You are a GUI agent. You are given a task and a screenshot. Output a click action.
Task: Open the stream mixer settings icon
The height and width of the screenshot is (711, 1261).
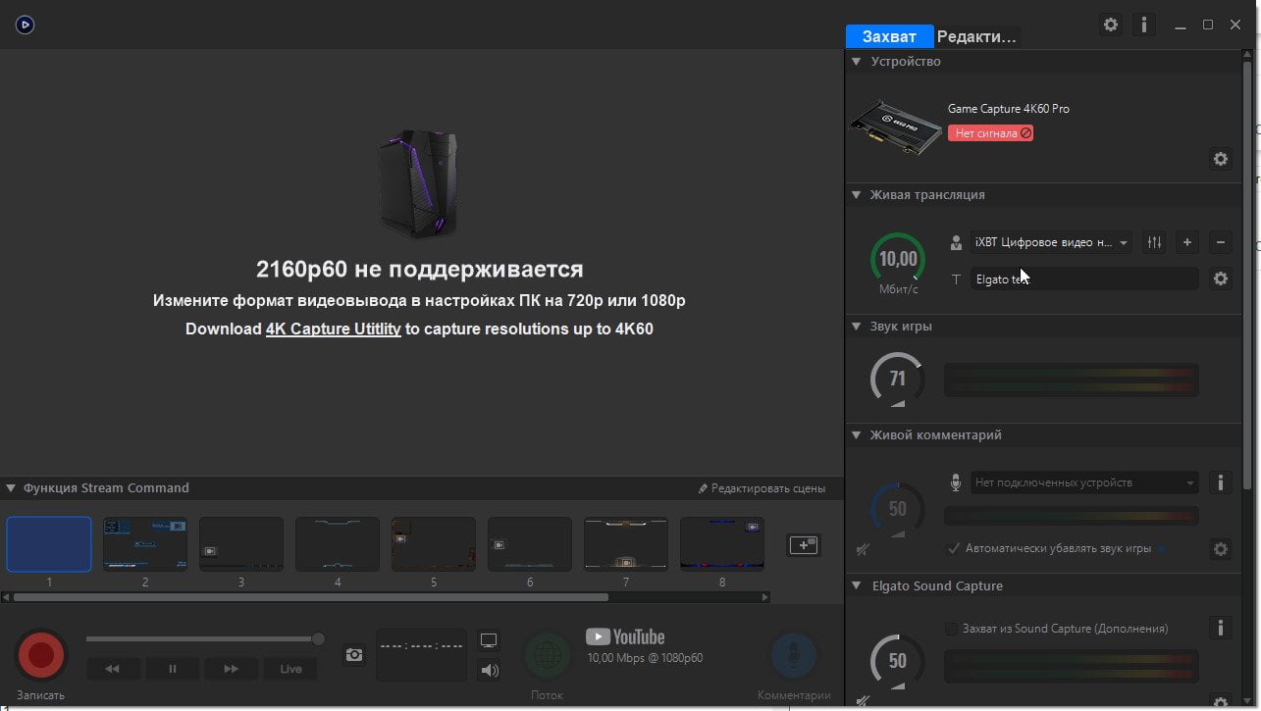tap(1154, 242)
